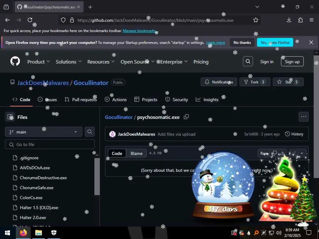The height and width of the screenshot is (239, 319).
Task: Open the list all tabs chevron
Action: pos(257,7)
